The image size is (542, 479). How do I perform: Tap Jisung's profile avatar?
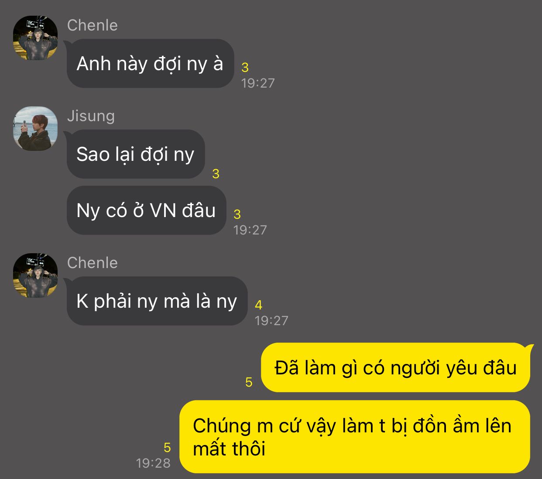[x=35, y=129]
